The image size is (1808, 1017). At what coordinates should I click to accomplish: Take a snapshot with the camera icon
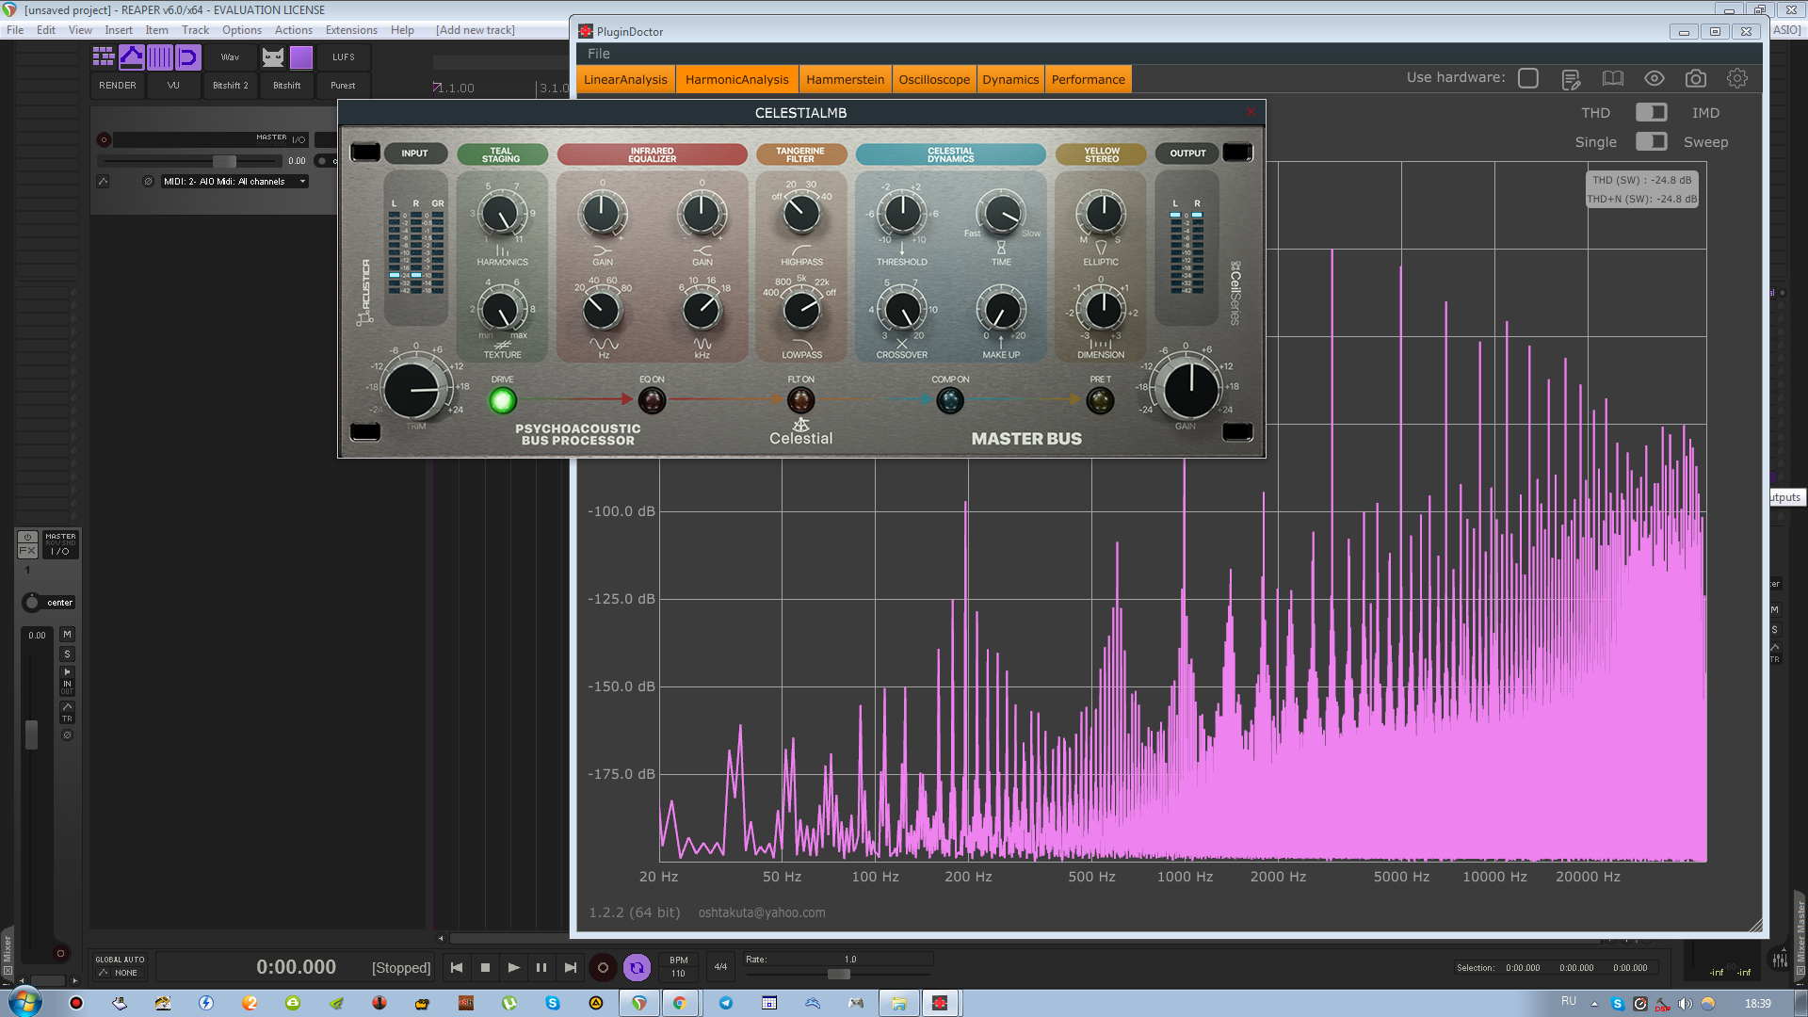[1696, 78]
